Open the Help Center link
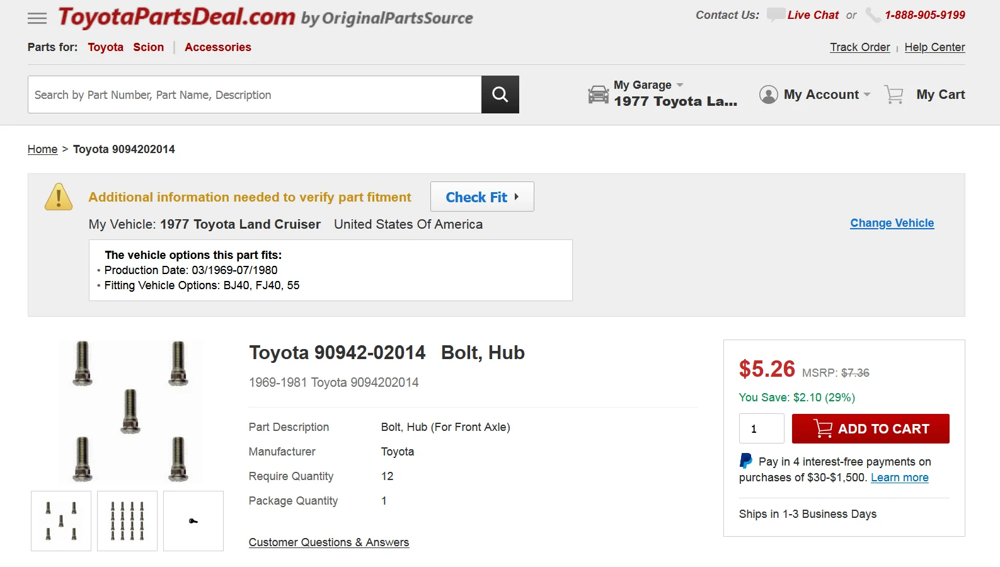Screen dimensions: 1000x567 (934, 47)
